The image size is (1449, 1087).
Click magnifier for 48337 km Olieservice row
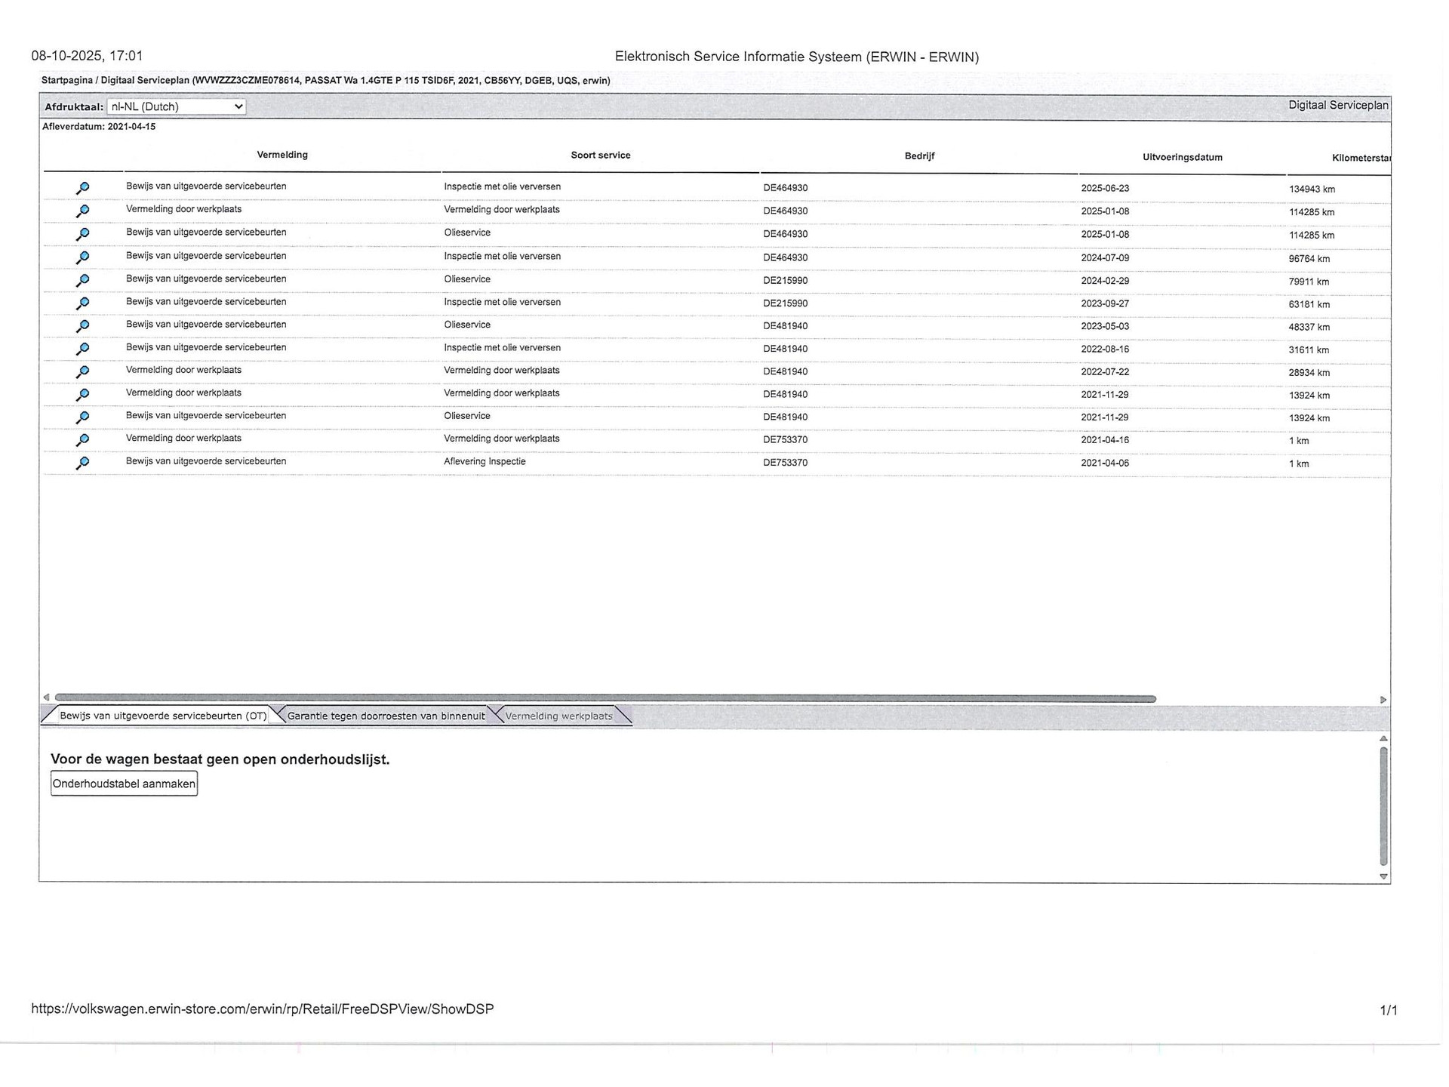click(x=83, y=325)
